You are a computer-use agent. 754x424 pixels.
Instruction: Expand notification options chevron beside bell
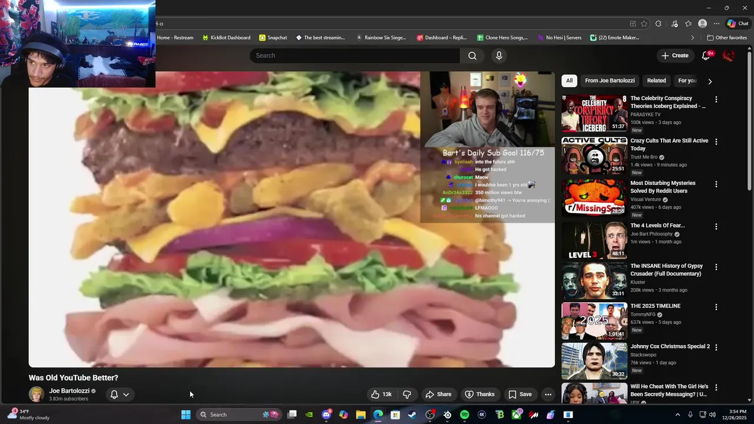(126, 395)
